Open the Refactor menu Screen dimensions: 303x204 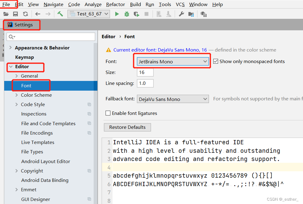pyautogui.click(x=116, y=4)
